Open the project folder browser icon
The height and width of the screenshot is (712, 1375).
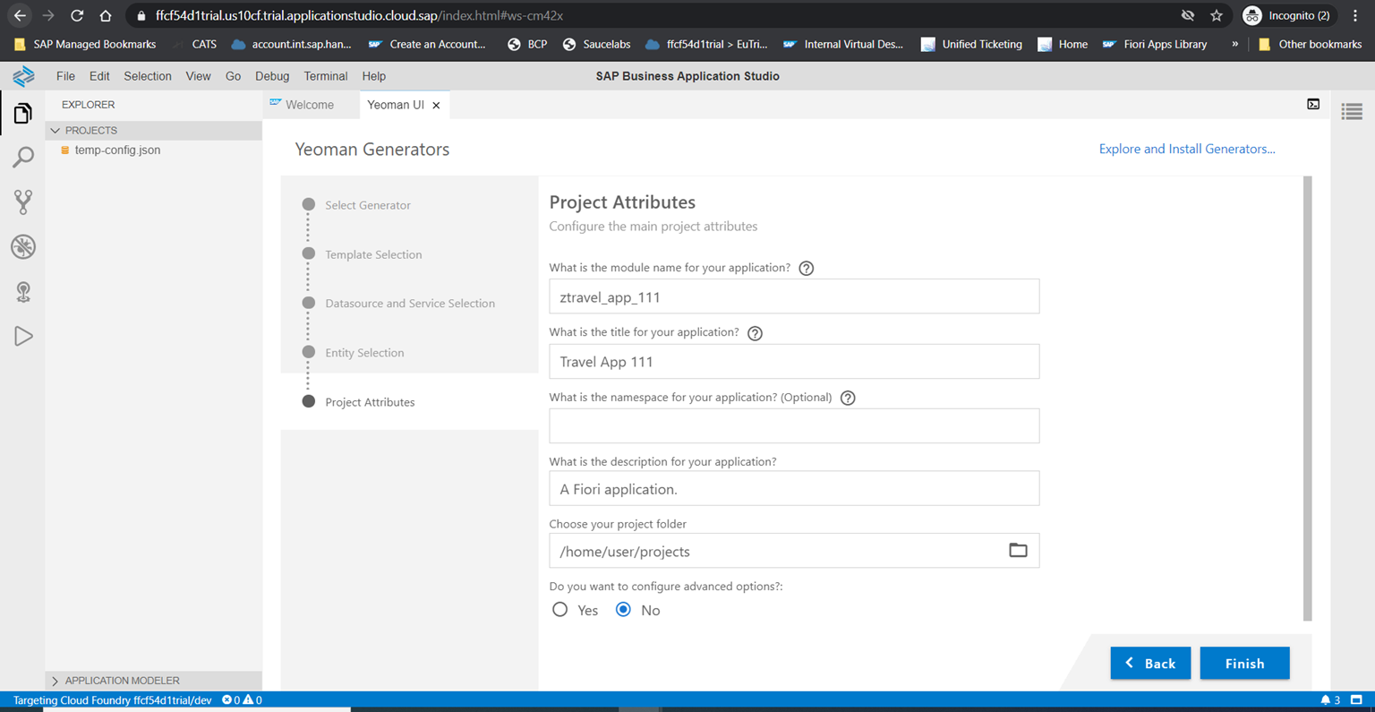click(1018, 550)
